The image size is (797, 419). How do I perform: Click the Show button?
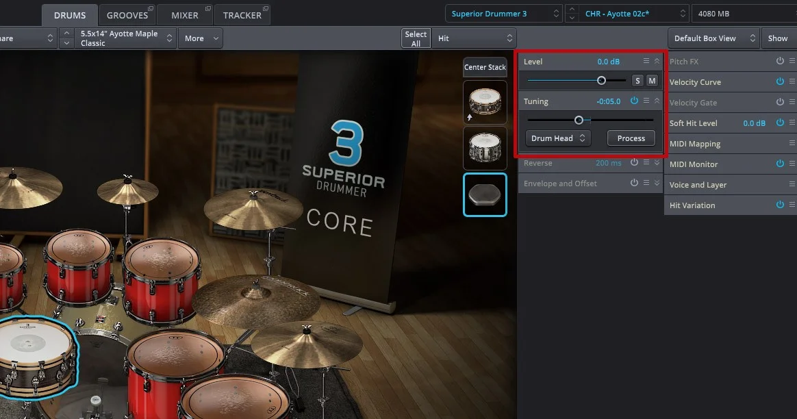pos(779,38)
